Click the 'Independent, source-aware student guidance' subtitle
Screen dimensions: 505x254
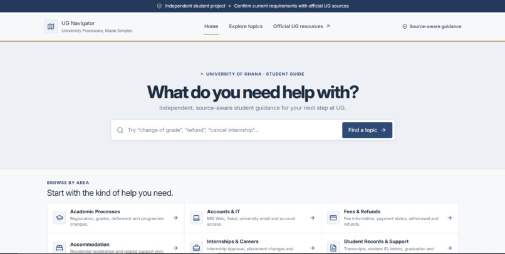click(252, 108)
